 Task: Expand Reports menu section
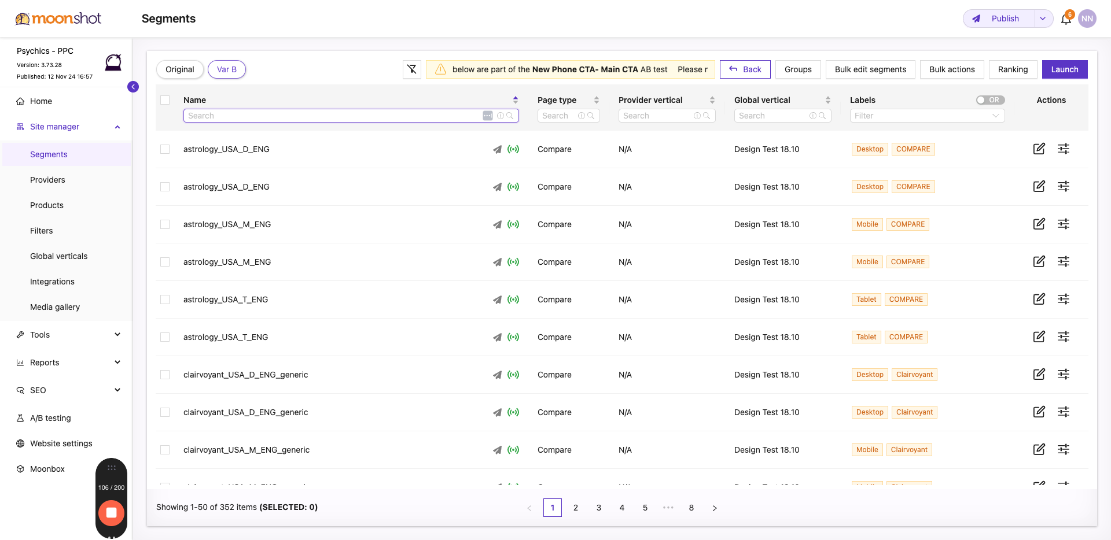coord(117,363)
